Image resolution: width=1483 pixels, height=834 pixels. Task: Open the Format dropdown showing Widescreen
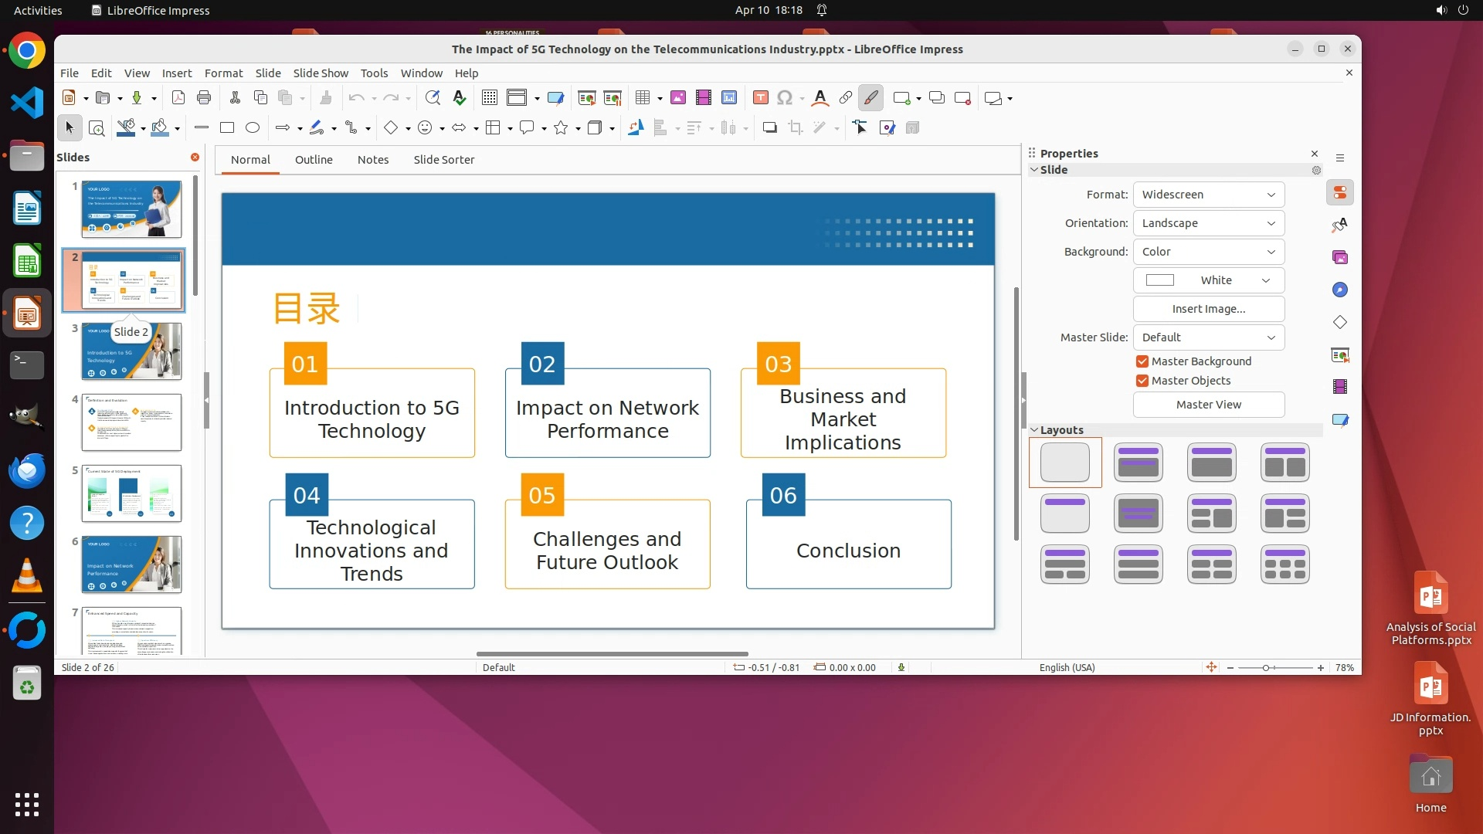(x=1208, y=195)
